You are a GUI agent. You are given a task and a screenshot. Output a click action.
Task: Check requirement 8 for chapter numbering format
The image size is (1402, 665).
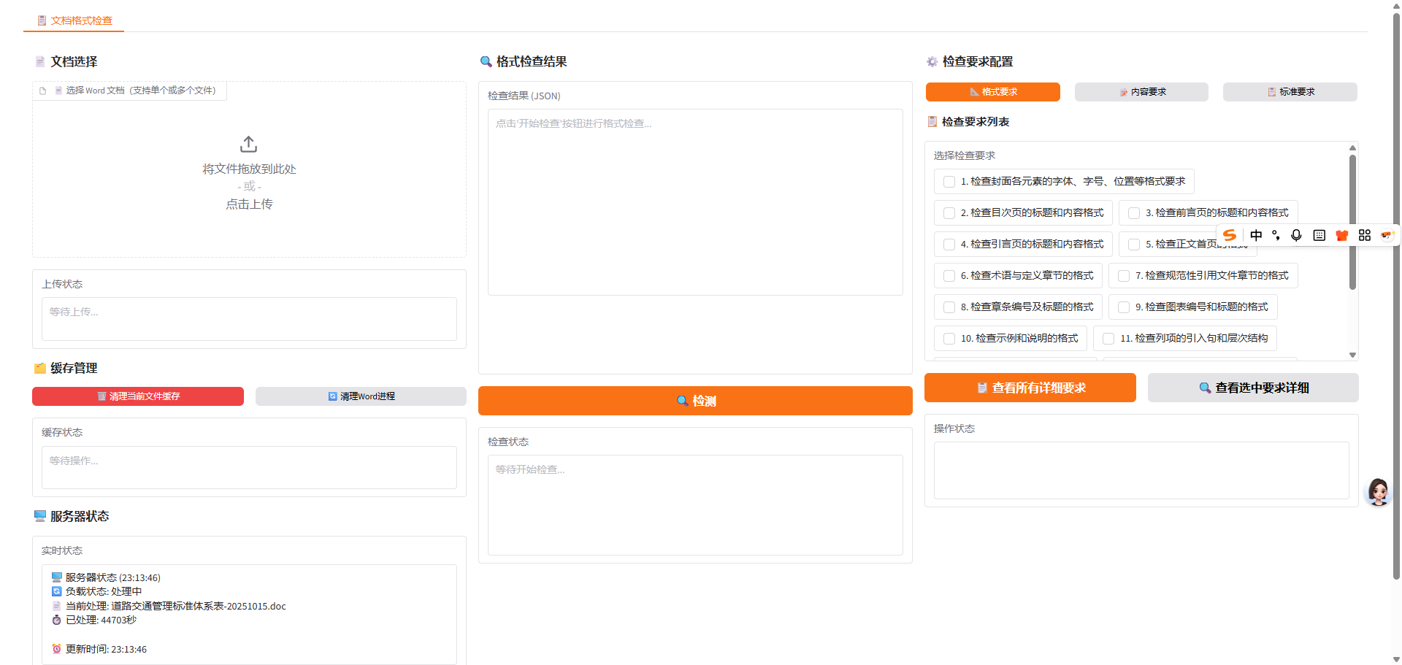(x=949, y=307)
